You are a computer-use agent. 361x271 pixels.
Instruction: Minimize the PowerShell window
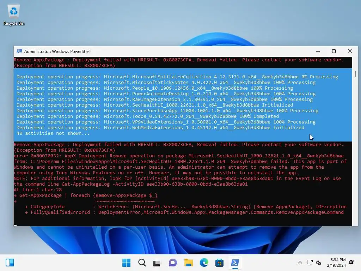click(318, 51)
